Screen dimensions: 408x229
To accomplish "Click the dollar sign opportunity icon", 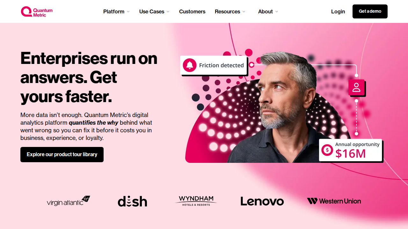I will pyautogui.click(x=327, y=150).
